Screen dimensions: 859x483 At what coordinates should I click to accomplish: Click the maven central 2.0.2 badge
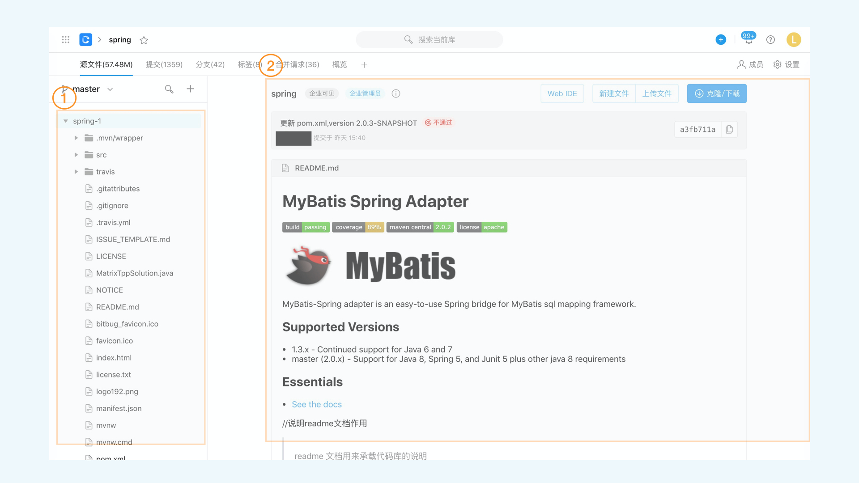[x=420, y=227]
